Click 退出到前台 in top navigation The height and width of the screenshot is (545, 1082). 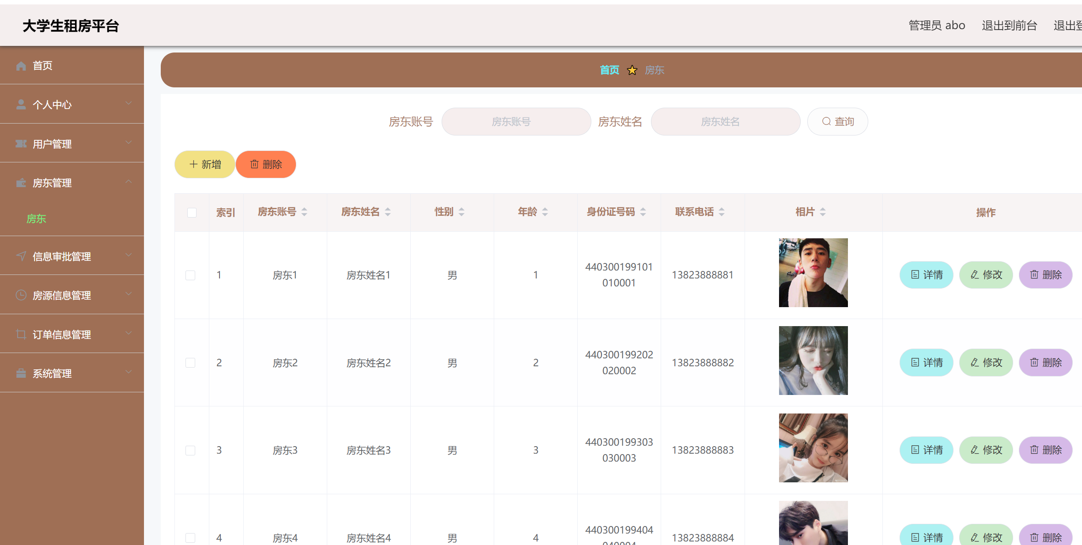point(1009,26)
